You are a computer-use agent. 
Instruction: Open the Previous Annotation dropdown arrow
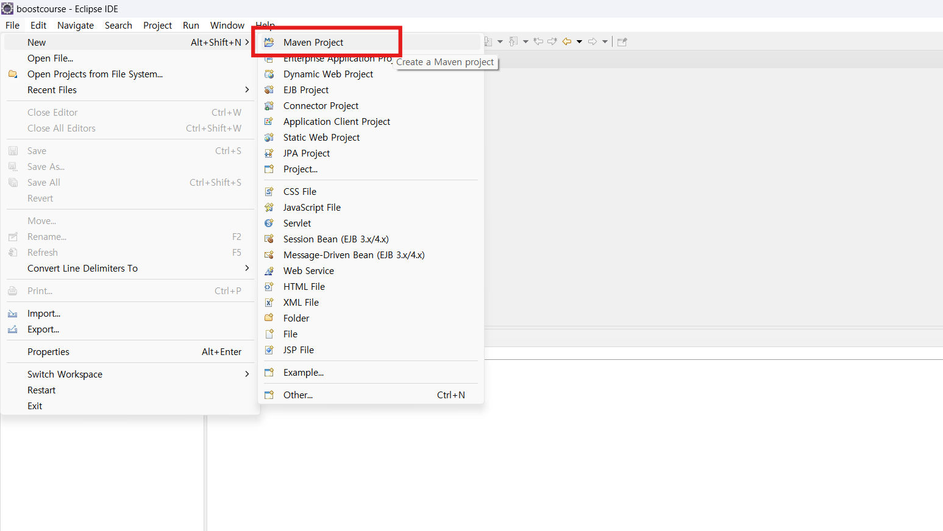[525, 41]
